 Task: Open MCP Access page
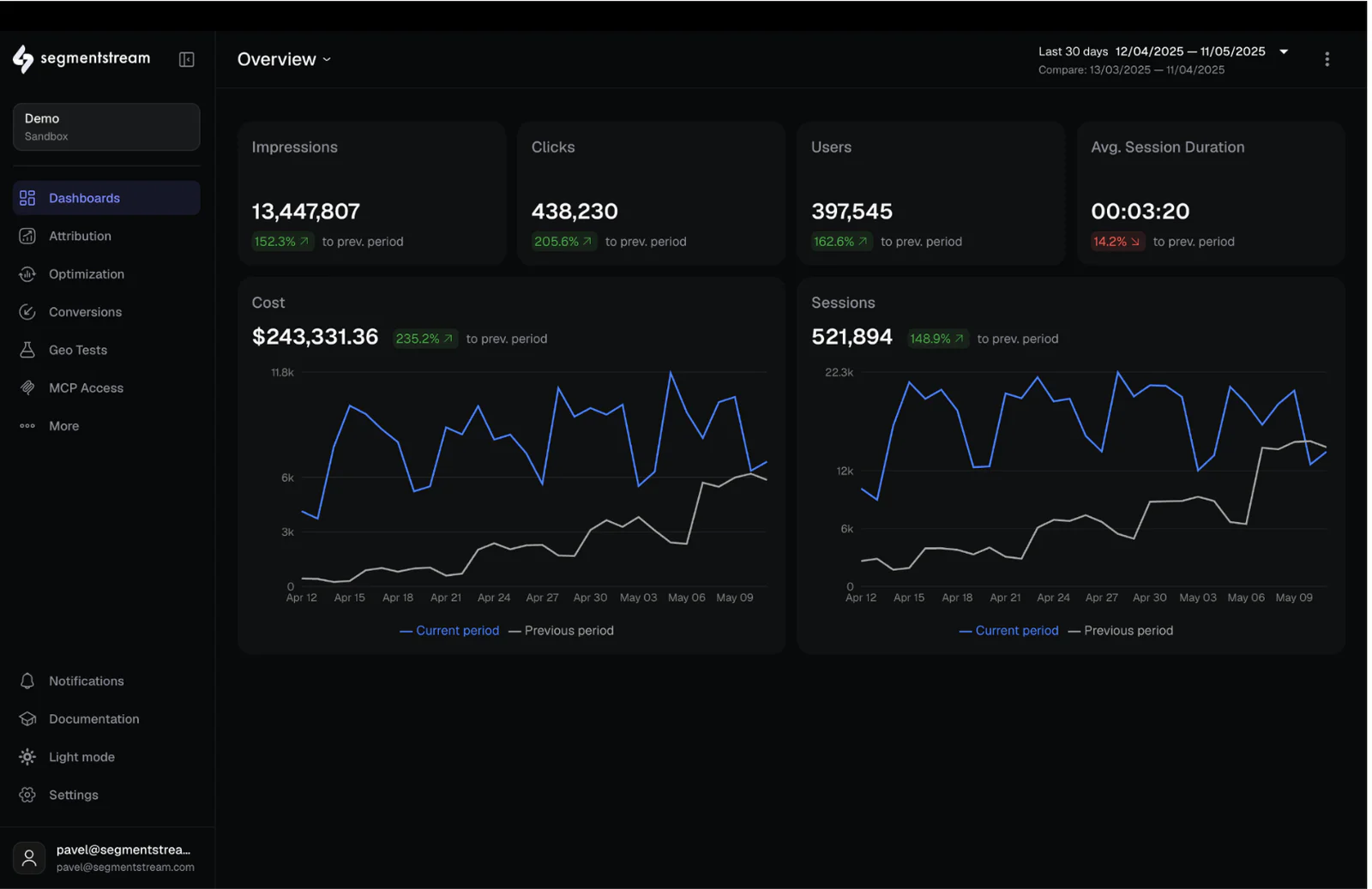point(106,387)
